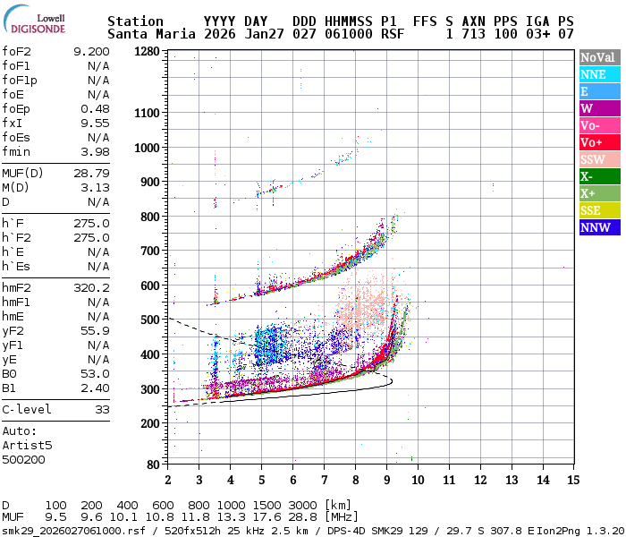Click the foEp value 0.48

pos(95,108)
